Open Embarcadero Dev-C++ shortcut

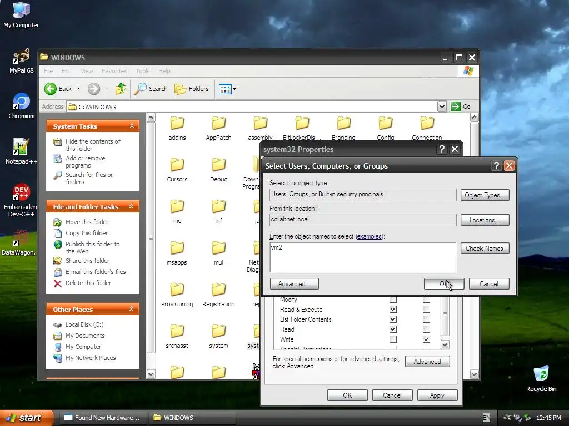[21, 200]
